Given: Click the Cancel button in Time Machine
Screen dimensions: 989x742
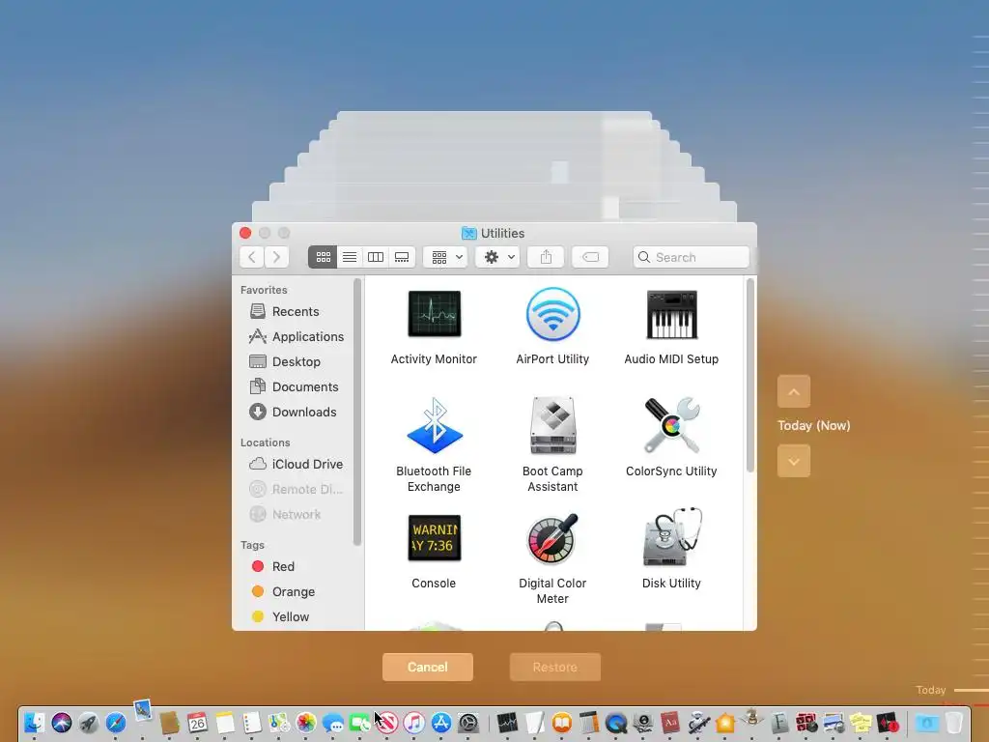Looking at the screenshot, I should coord(428,667).
